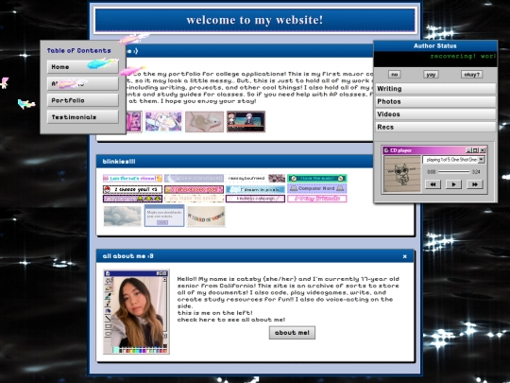Click the pixel game scene stamp
Screen dimensions: 510x383
246,121
